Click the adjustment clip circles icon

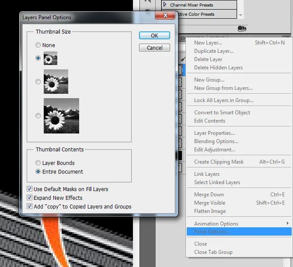[242, 29]
